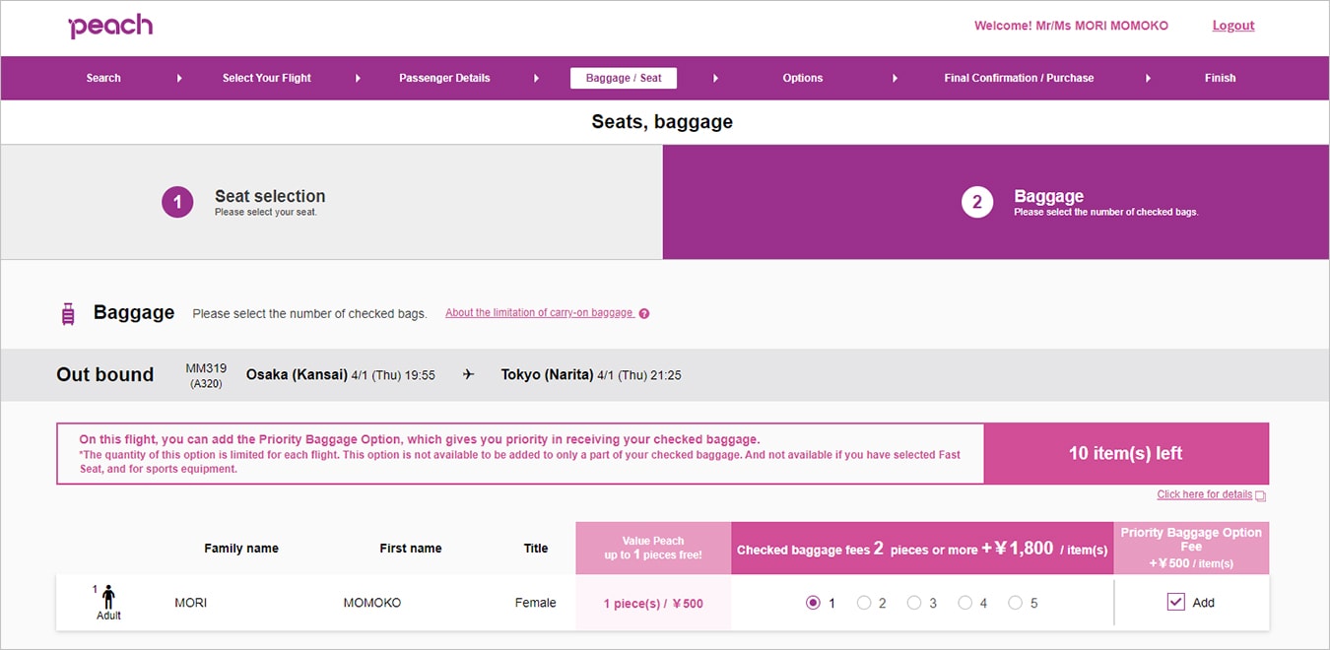The height and width of the screenshot is (650, 1330).
Task: Click the Priority Baggage Option notice text
Action: coord(520,454)
